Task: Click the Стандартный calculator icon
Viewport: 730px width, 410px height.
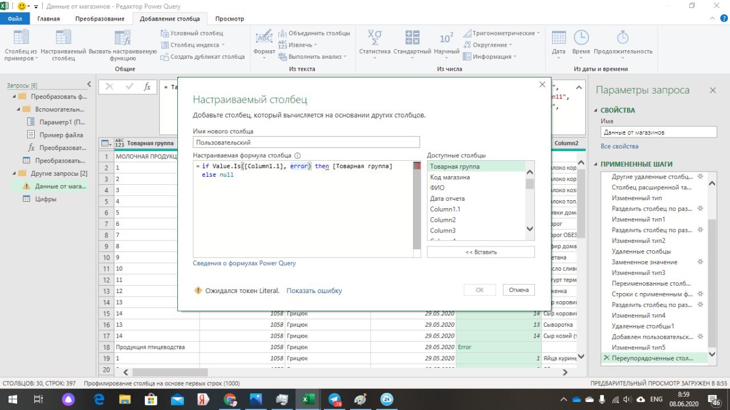Action: 412,38
